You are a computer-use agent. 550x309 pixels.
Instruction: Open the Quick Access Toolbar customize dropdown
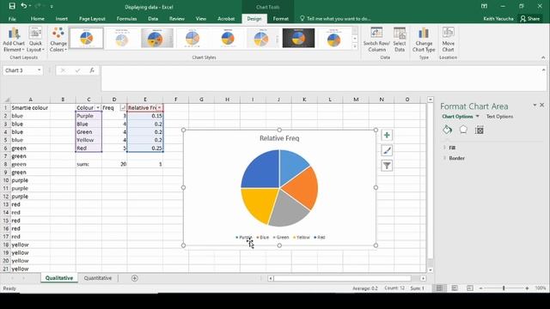pos(52,6)
